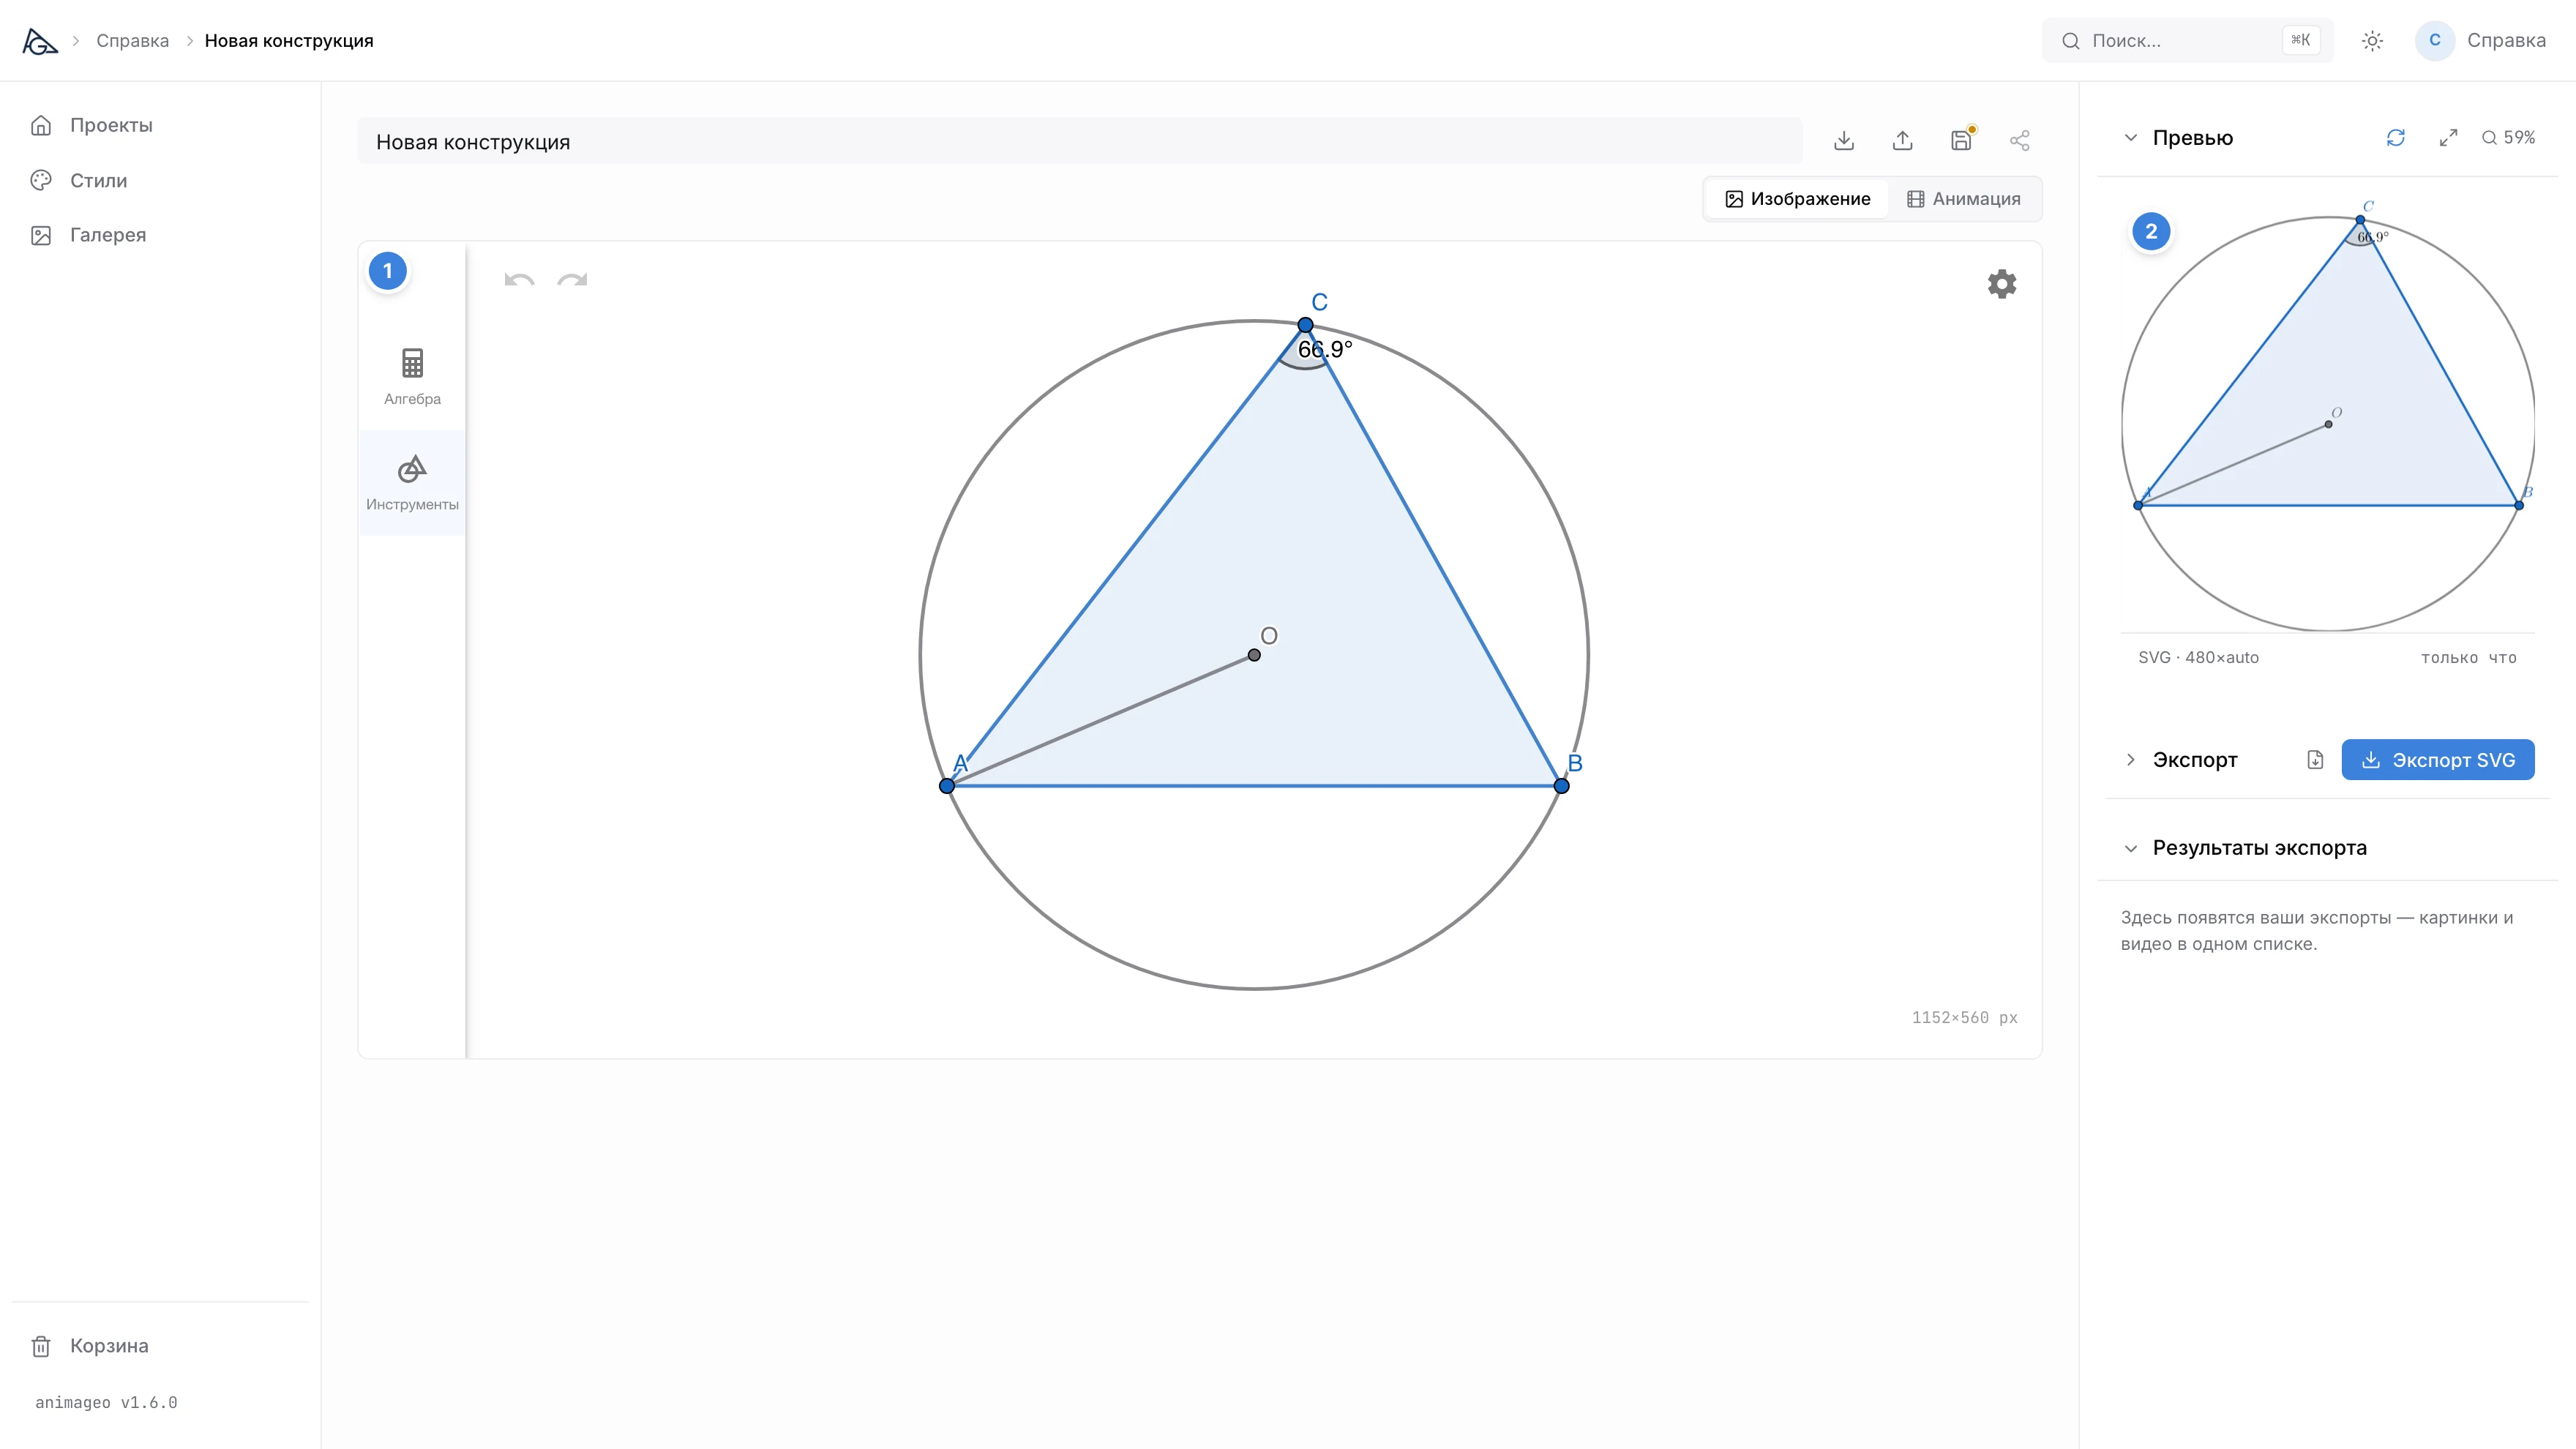Undo the last construction step

click(x=519, y=280)
